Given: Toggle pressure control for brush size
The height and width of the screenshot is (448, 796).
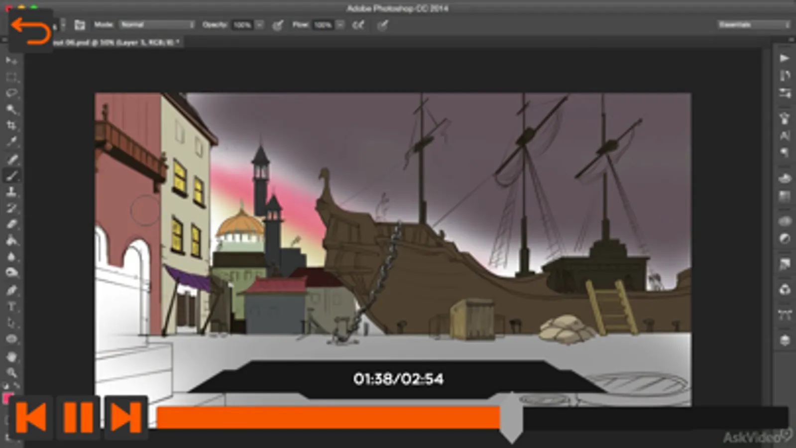Looking at the screenshot, I should point(382,25).
